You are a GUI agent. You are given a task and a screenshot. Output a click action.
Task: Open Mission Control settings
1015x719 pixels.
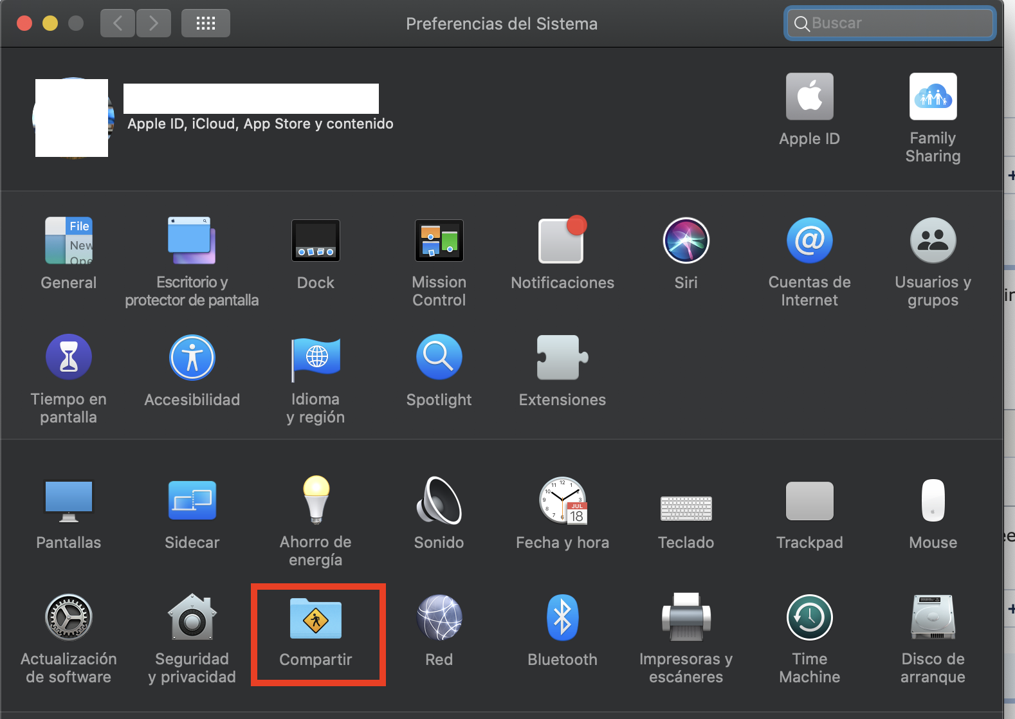coord(439,241)
